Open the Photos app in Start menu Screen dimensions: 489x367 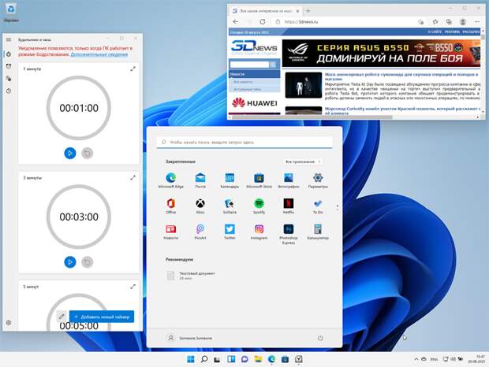289,180
